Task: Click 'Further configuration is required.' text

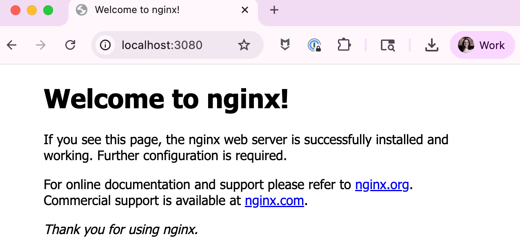Action: tap(192, 156)
